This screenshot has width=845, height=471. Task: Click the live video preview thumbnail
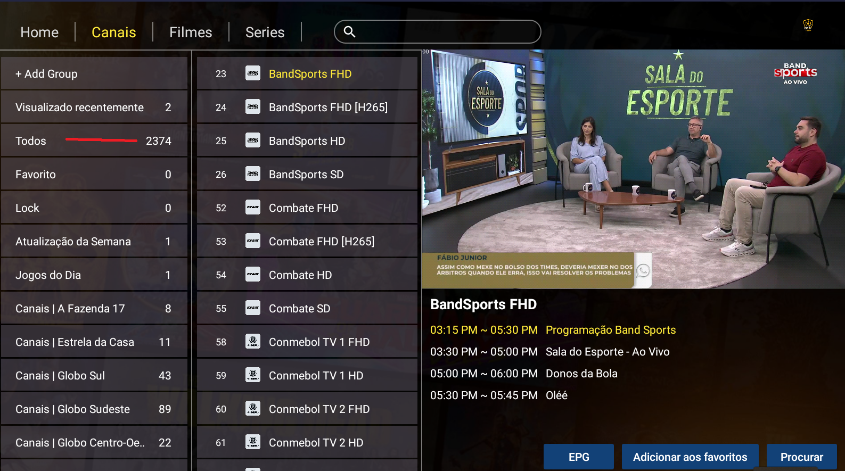click(x=633, y=169)
